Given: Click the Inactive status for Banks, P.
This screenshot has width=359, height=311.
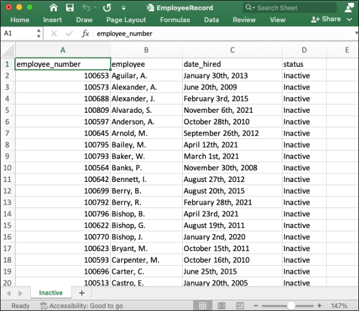Looking at the screenshot, I should coord(304,168).
